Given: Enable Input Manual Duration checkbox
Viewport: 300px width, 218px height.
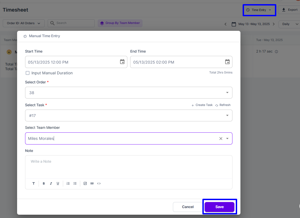Looking at the screenshot, I should (28, 73).
